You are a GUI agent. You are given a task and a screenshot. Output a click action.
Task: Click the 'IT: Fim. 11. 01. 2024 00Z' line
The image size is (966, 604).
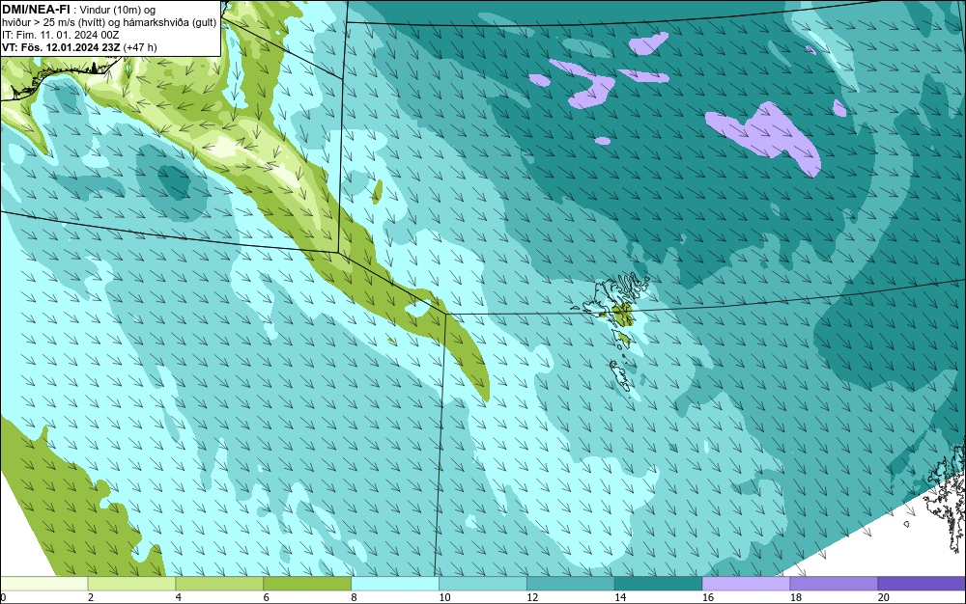click(60, 35)
